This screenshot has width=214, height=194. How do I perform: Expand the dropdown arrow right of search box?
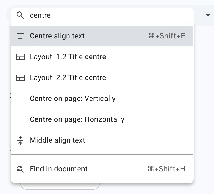coord(208,15)
